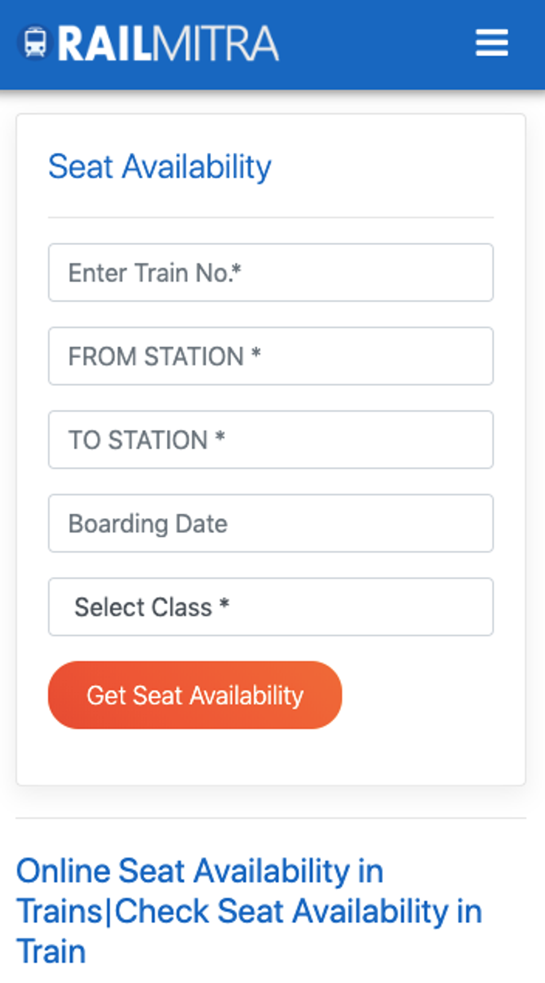The image size is (545, 983).
Task: Click the blue header bar background
Action: [x=374, y=43]
